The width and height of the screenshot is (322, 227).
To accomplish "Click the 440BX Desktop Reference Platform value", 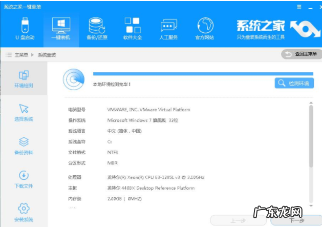I will [x=151, y=188].
